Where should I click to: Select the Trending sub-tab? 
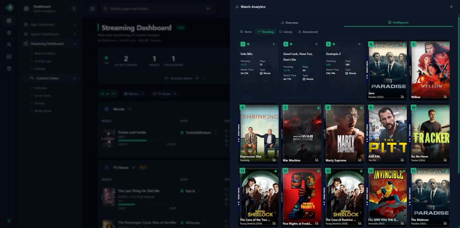coord(265,32)
